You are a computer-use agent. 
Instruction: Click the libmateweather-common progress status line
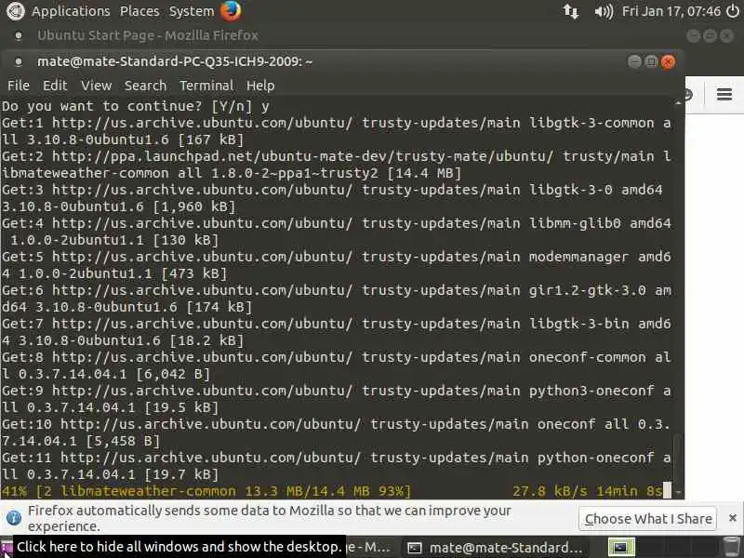pyautogui.click(x=336, y=491)
